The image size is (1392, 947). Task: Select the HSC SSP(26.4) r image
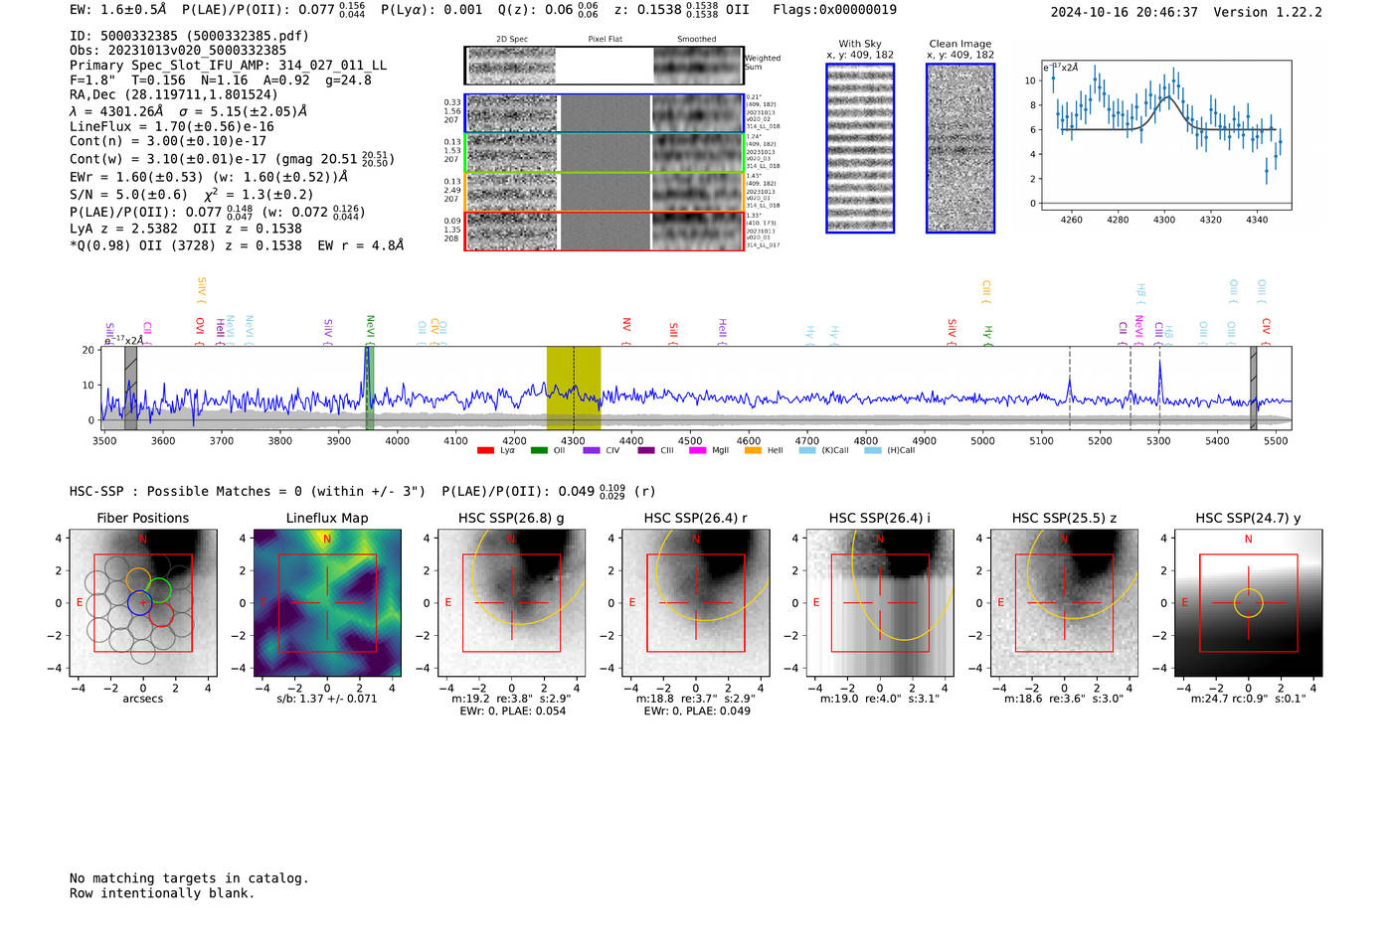tap(696, 602)
